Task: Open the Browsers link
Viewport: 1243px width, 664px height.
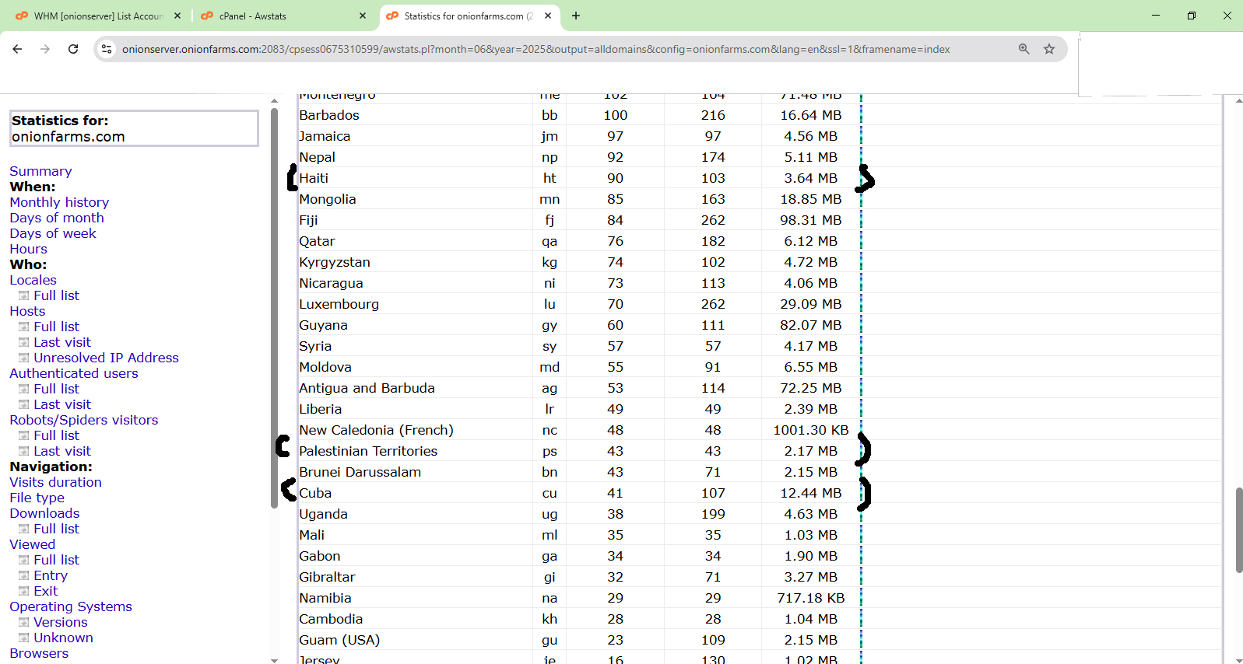Action: (x=39, y=653)
